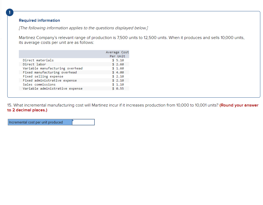Image resolution: width=263 pixels, height=205 pixels.
Task: Click the '$ 5.10' direct materials value
Action: 118,60
